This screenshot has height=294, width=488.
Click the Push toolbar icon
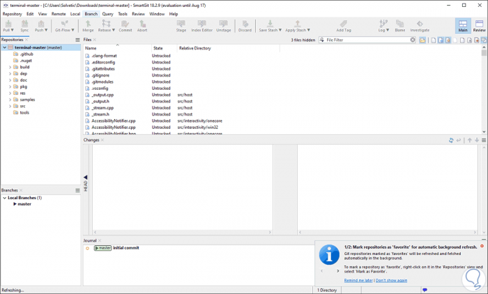click(x=40, y=26)
